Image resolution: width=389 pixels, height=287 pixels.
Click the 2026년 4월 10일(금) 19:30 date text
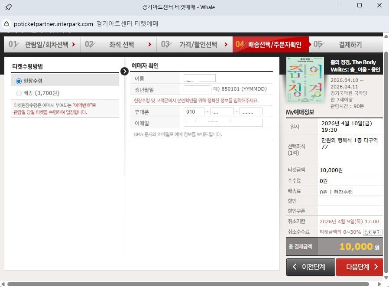click(x=347, y=127)
